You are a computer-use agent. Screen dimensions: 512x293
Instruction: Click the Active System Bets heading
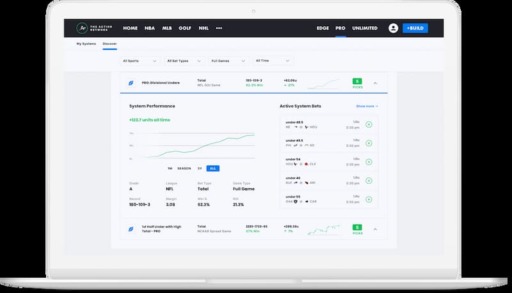[x=300, y=106]
